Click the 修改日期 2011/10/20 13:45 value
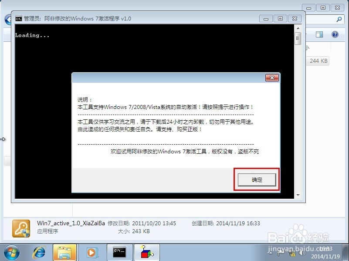This screenshot has width=349, height=261. coord(154,223)
